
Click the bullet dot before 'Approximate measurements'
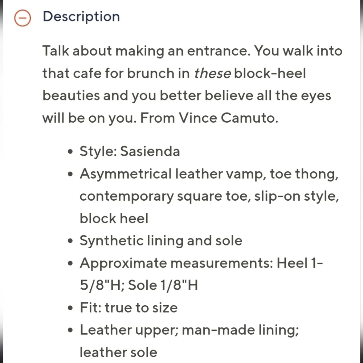(70, 264)
